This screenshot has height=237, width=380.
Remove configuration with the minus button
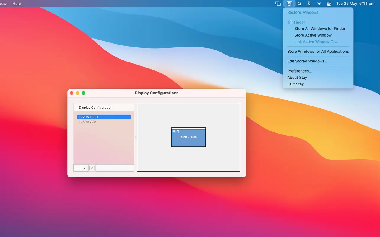click(77, 168)
